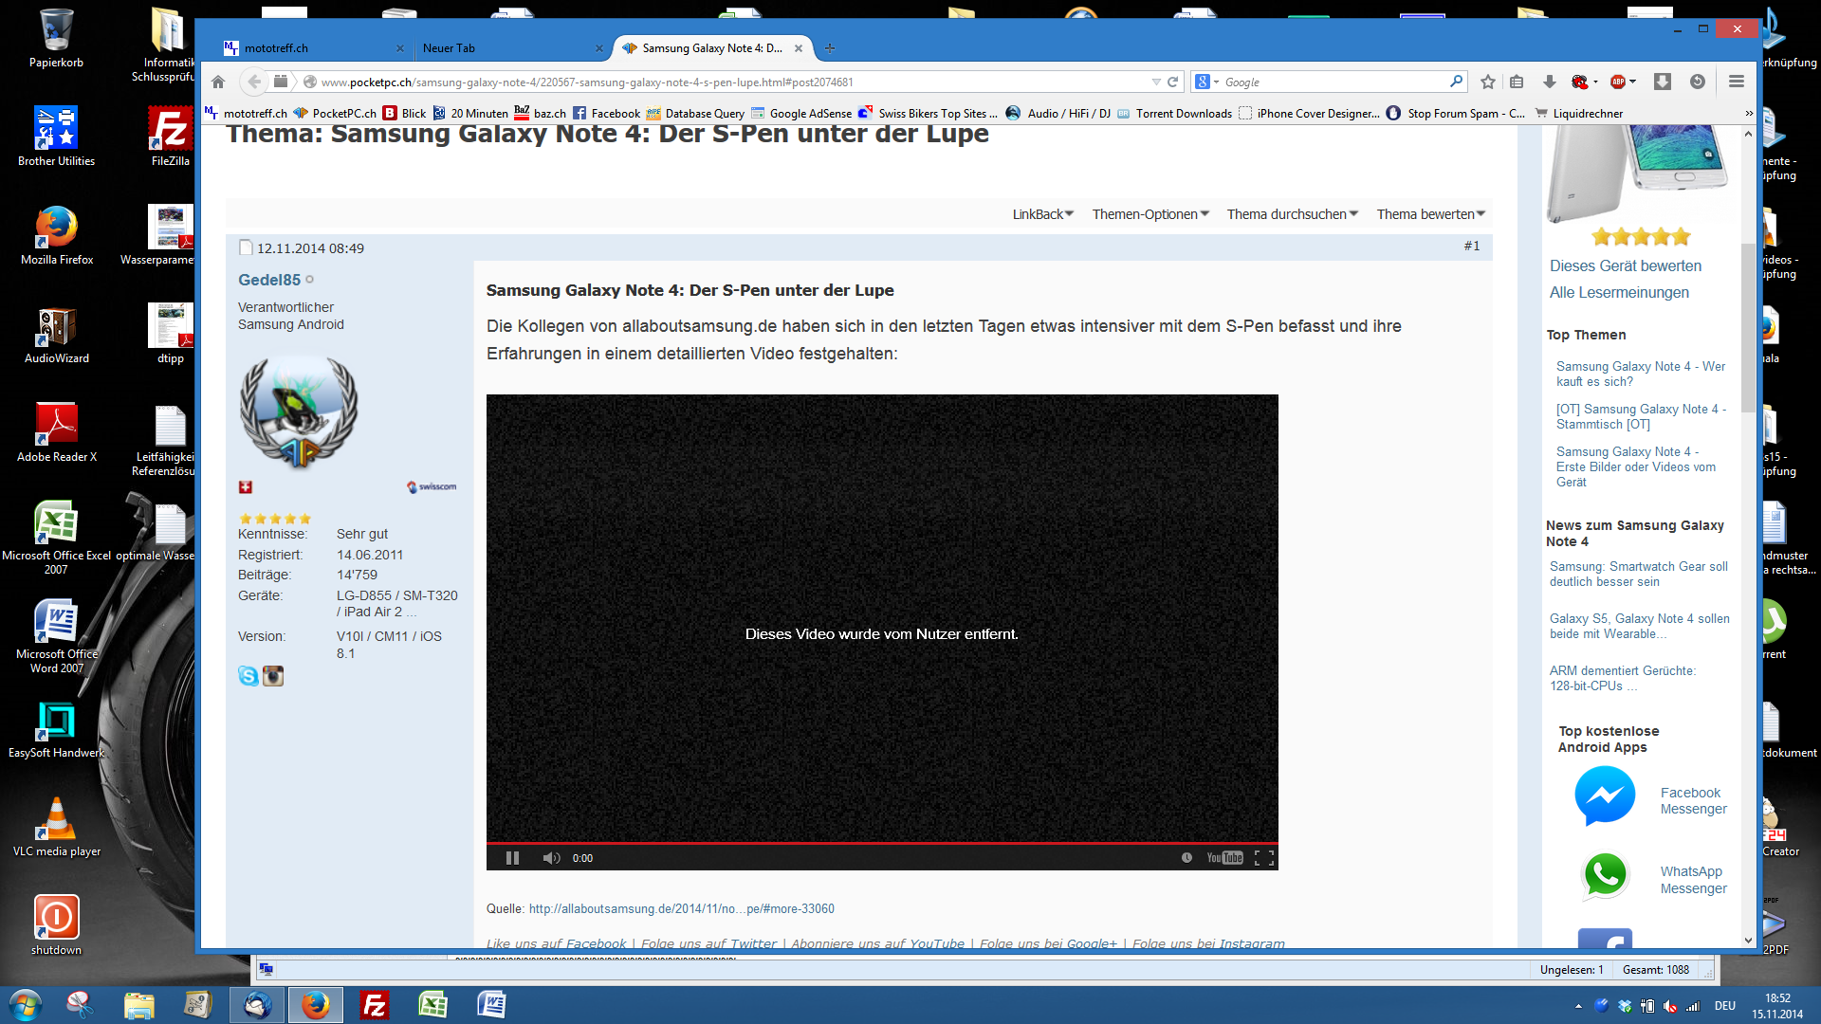Viewport: 1821px width, 1024px height.
Task: Open Adobe Reader X desktop icon
Action: click(x=57, y=432)
